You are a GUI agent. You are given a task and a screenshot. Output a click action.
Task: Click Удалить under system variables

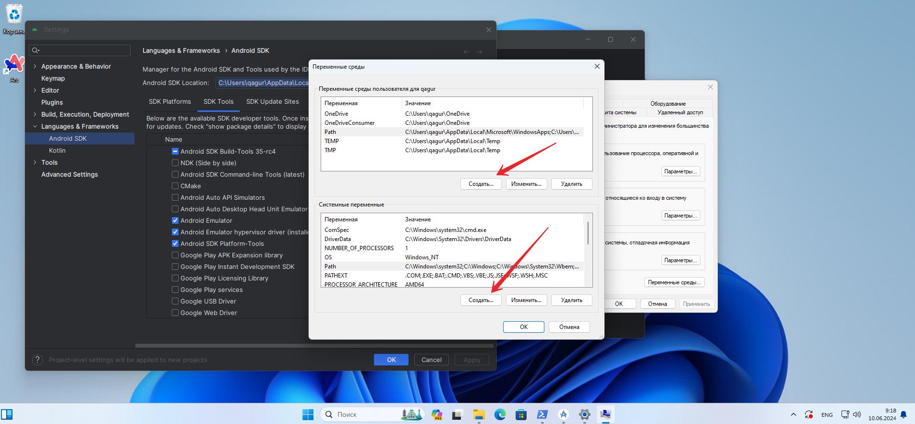tap(571, 300)
